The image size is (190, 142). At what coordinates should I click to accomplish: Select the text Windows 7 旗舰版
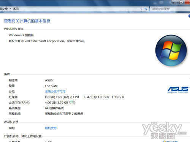coord(21,35)
